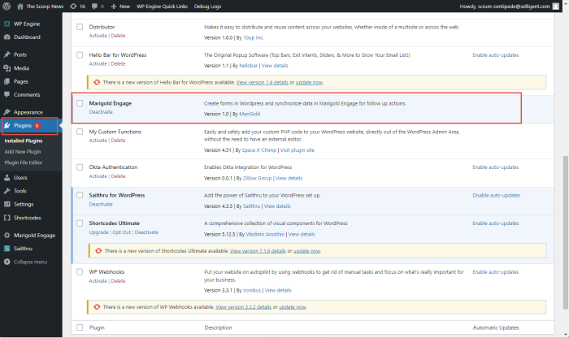The width and height of the screenshot is (569, 338).
Task: Deactivate the Marigold Engage plugin
Action: click(101, 112)
